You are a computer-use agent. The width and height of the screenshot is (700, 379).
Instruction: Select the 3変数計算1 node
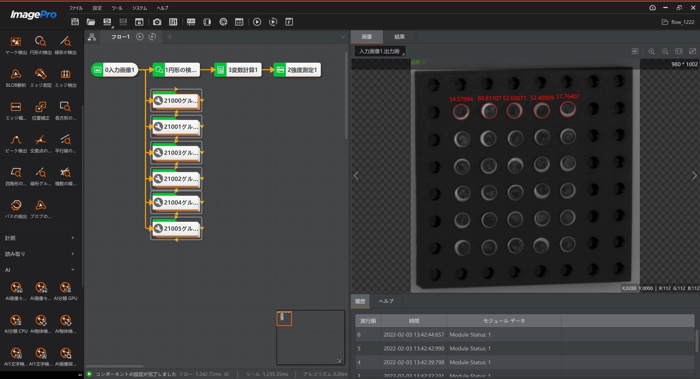pos(238,70)
